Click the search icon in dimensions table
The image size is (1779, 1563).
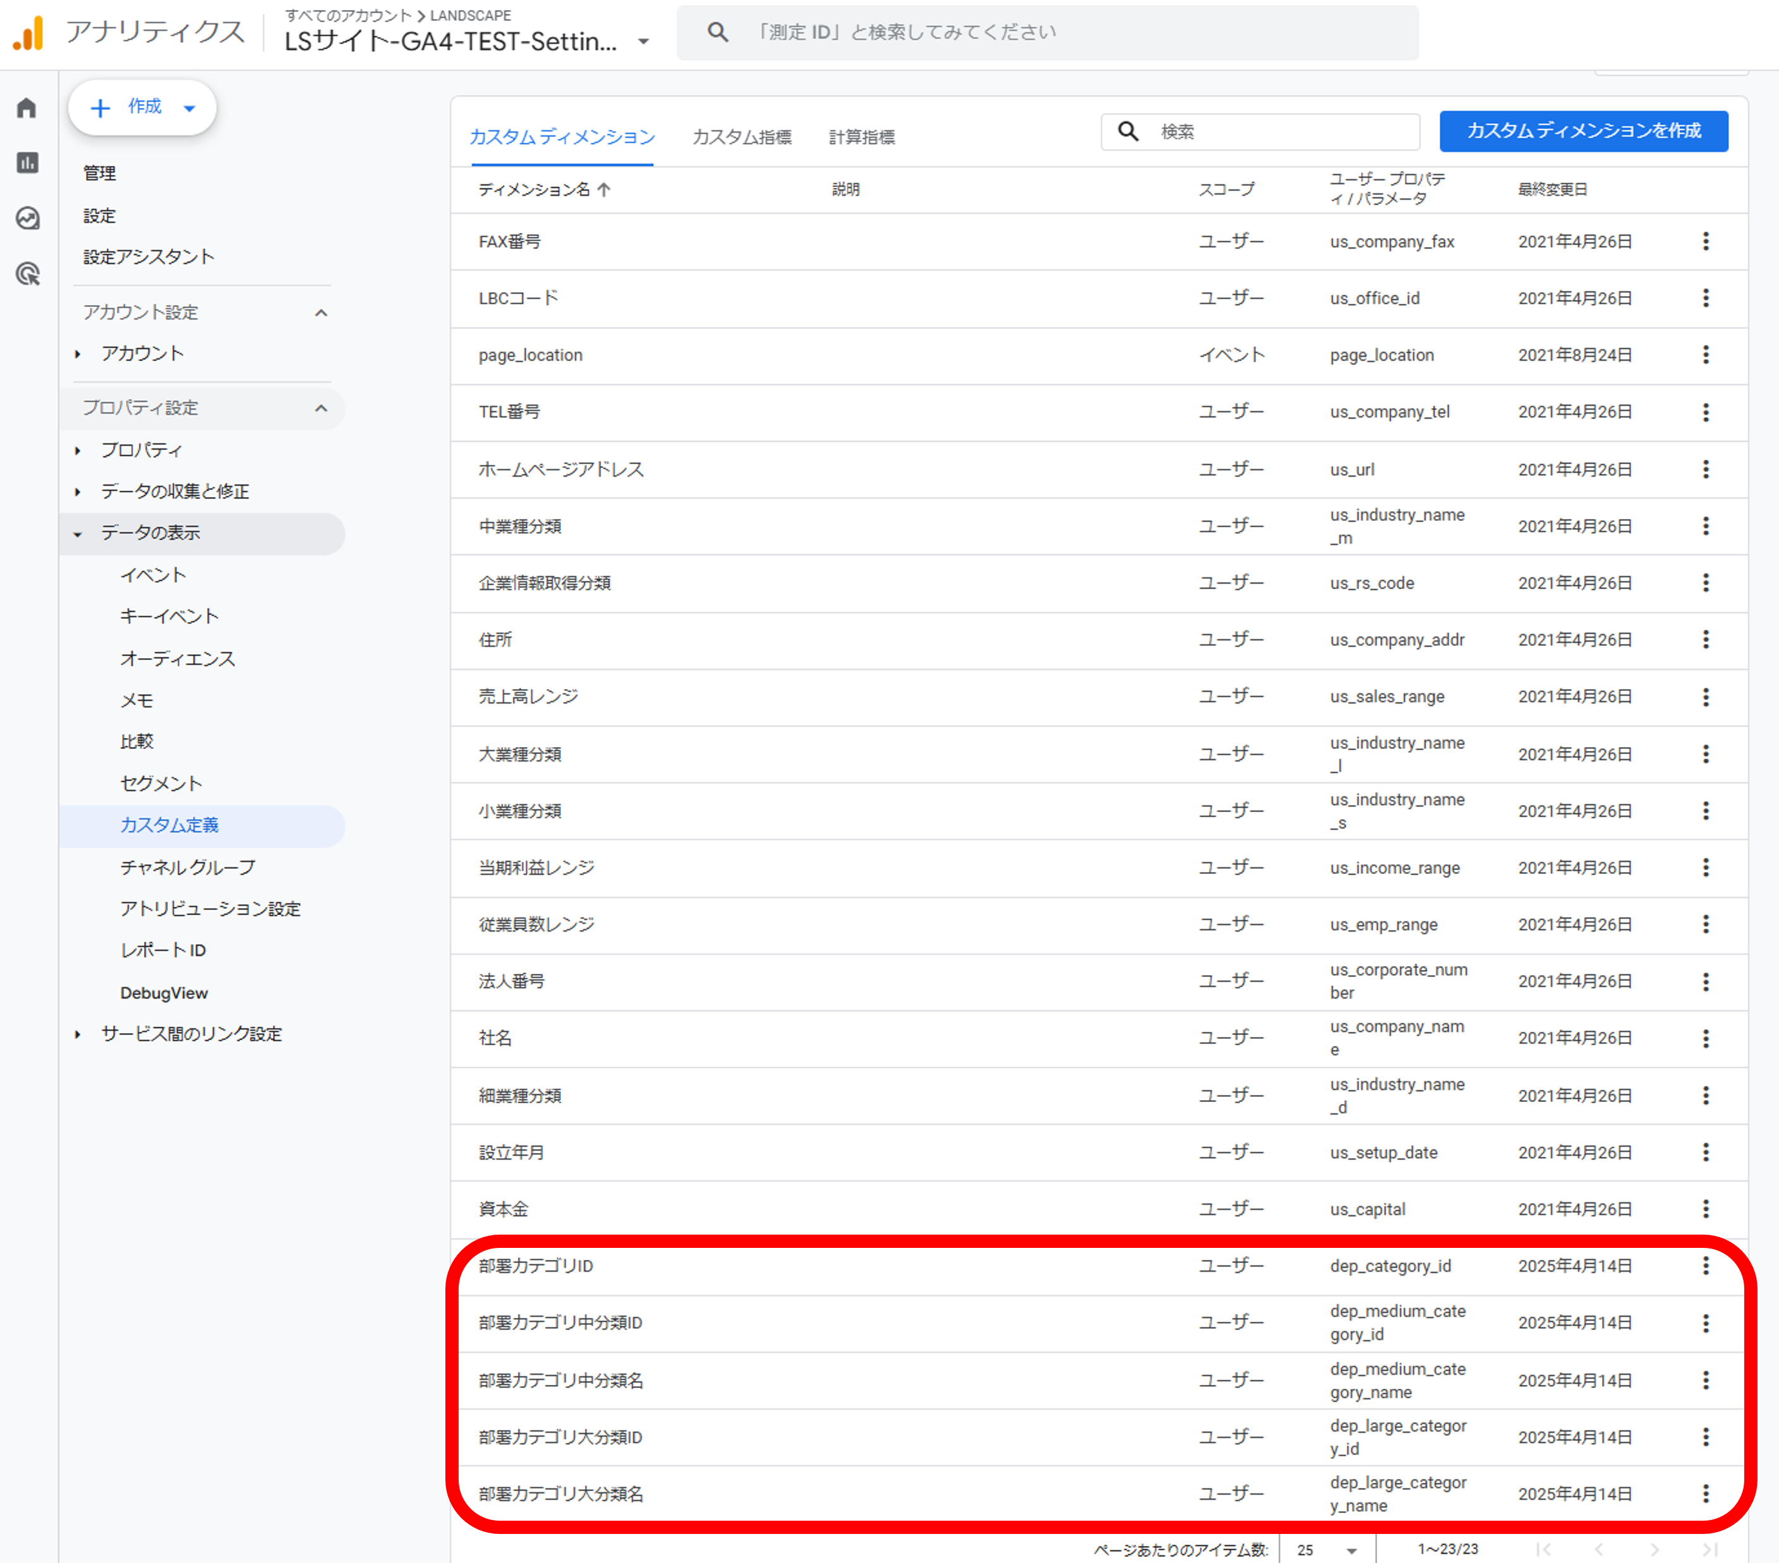coord(1129,131)
